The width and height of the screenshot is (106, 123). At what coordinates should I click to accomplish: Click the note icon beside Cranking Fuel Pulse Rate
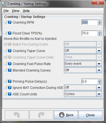pos(6,64)
